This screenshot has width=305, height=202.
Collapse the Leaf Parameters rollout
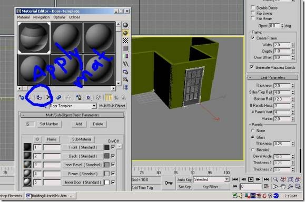tap(273, 77)
